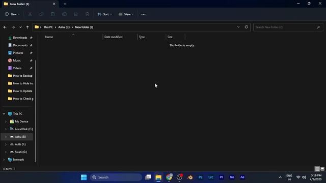Open Windows Start menu
Viewport: 326px width, 183px height.
point(84,177)
